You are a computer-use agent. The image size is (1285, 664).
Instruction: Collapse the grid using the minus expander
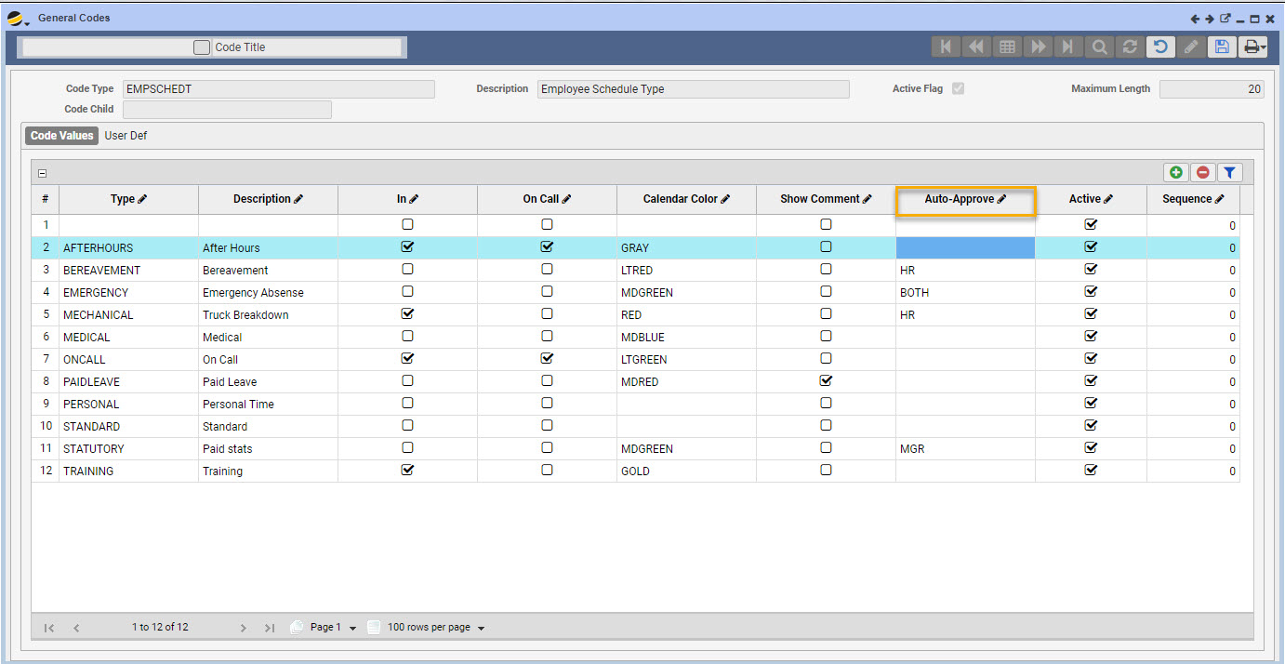tap(42, 173)
